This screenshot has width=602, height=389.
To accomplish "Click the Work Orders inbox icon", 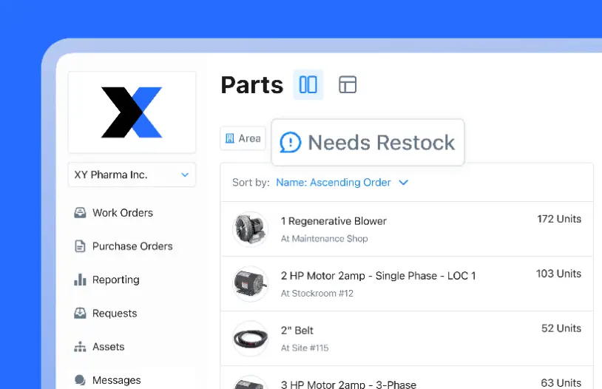I will (x=80, y=213).
